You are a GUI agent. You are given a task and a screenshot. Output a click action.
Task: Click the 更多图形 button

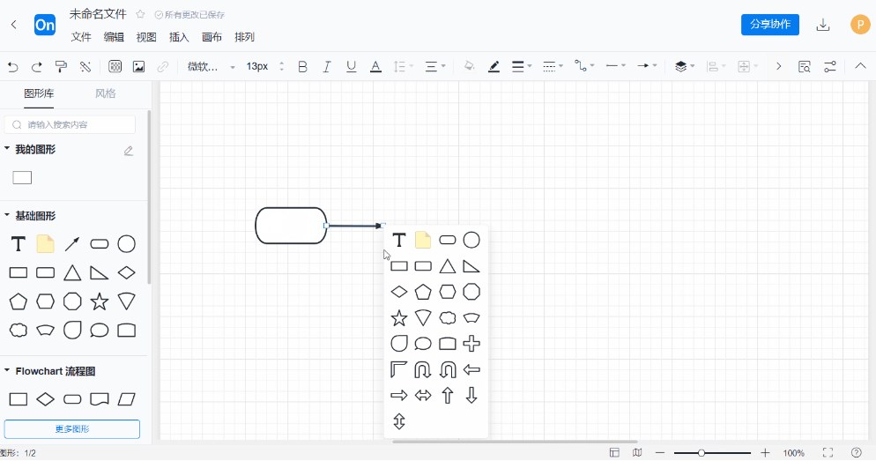[72, 429]
